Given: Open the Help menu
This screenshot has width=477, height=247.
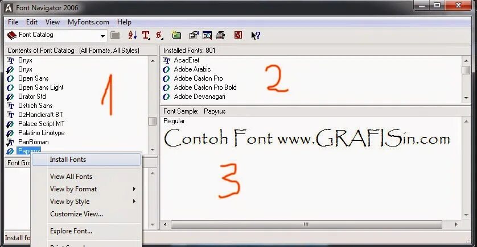Looking at the screenshot, I should (124, 22).
